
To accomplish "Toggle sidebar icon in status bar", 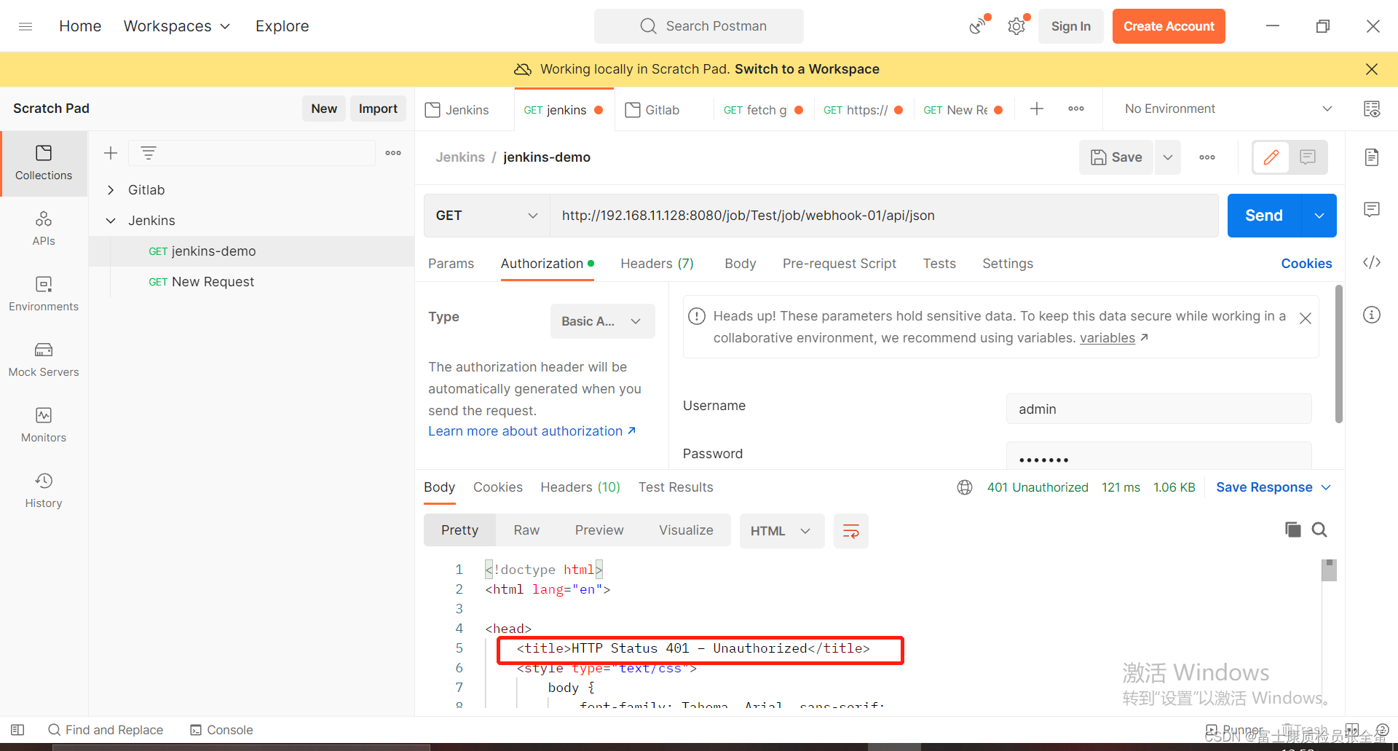I will (x=18, y=730).
